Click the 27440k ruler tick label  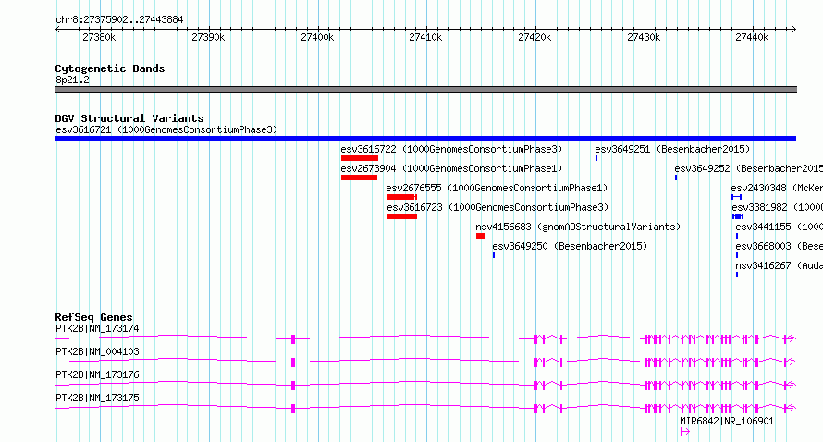coord(752,37)
